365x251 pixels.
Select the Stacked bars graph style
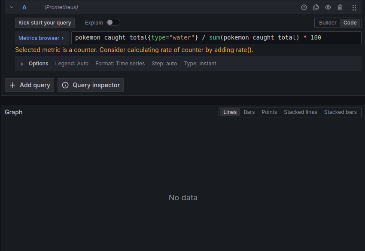pyautogui.click(x=340, y=112)
